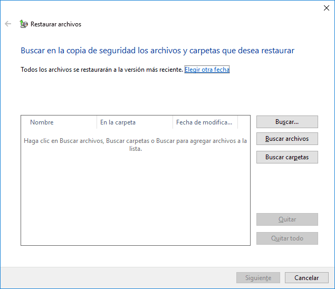Close the Restaurar archivos dialog

tap(326, 8)
